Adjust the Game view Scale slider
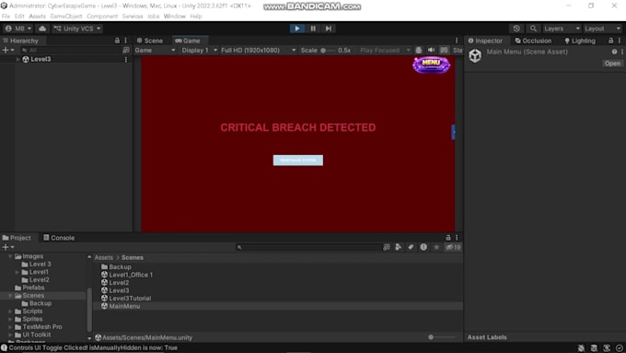 [x=328, y=50]
